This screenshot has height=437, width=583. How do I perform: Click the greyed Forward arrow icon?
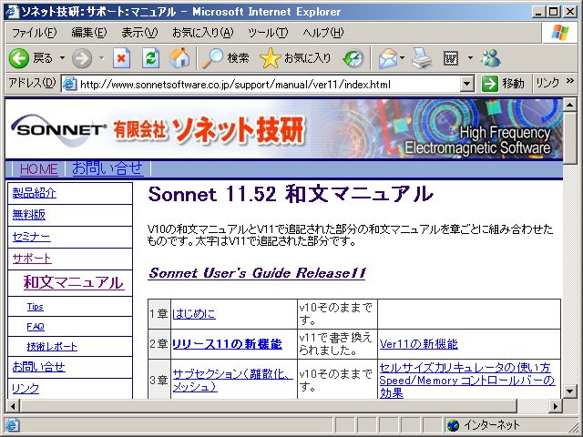tap(82, 58)
